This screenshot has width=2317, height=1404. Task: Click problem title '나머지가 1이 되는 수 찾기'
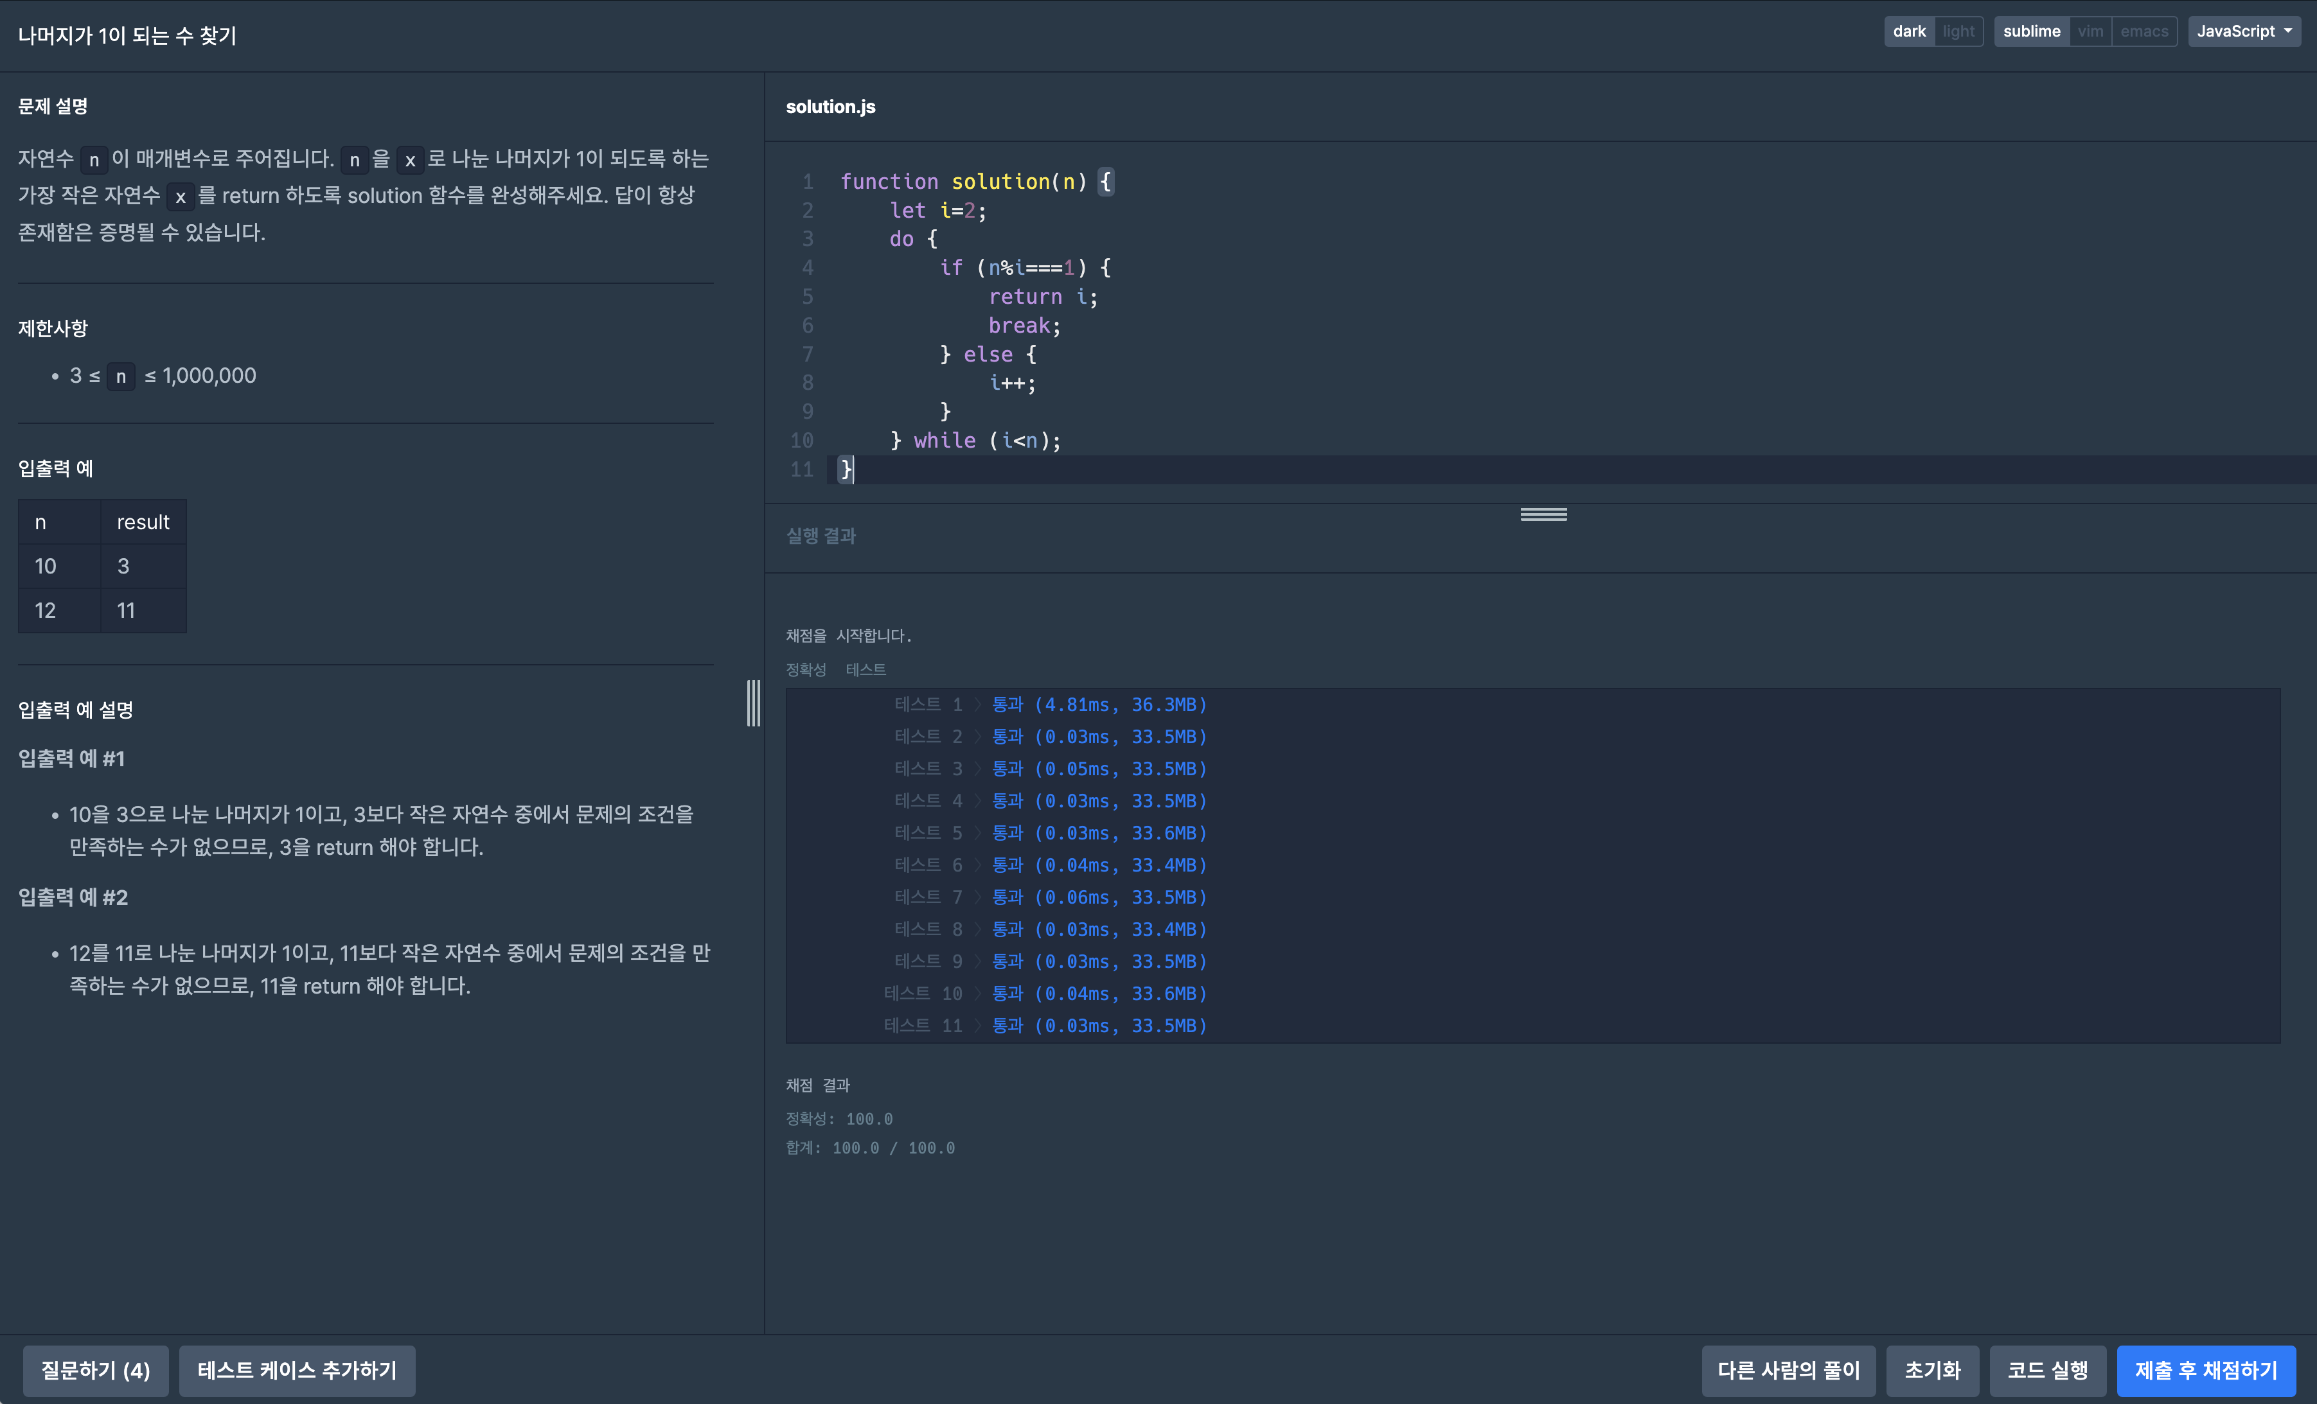pos(128,36)
